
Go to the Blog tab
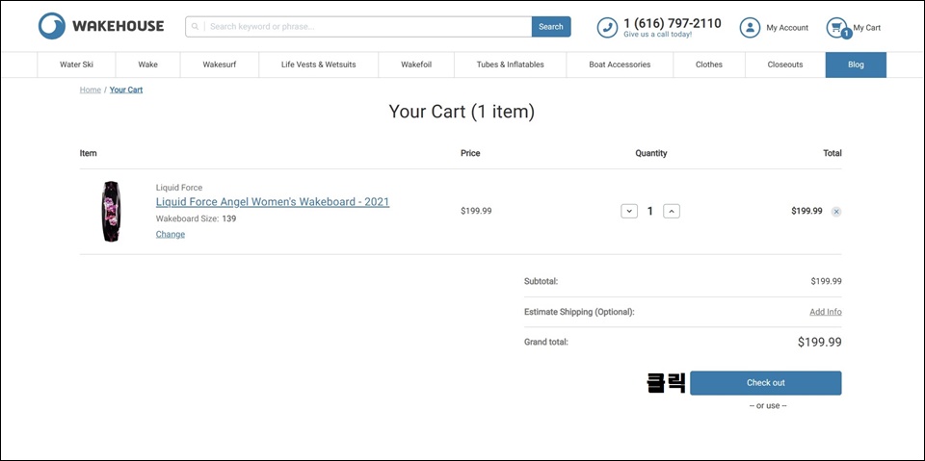coord(856,64)
